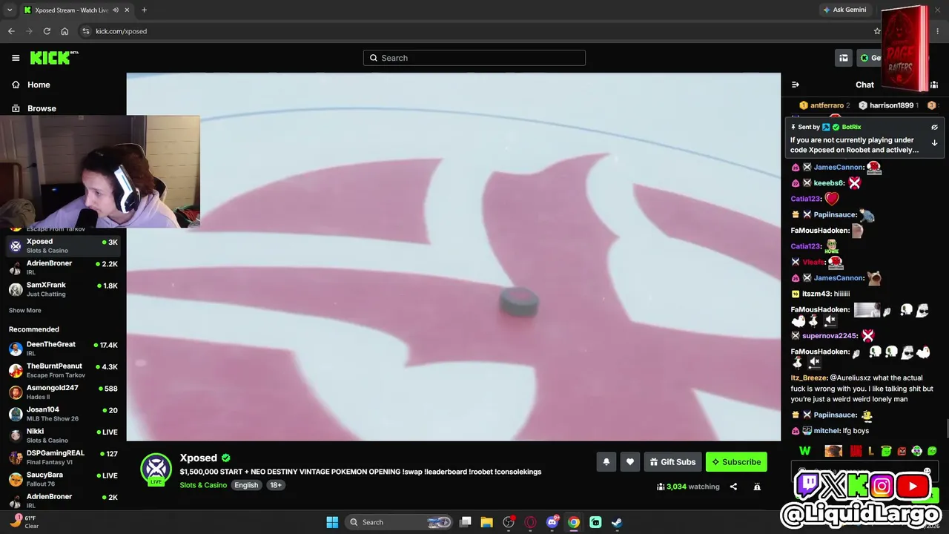Click the Slots & Casino category link
Viewport: 949px width, 534px height.
[x=203, y=485]
